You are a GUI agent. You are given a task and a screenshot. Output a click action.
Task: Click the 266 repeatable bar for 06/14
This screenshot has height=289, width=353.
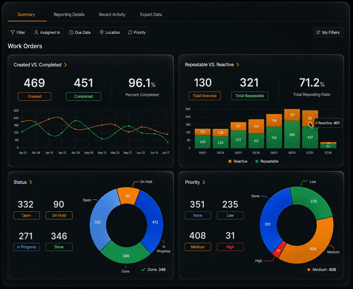[x=292, y=135]
